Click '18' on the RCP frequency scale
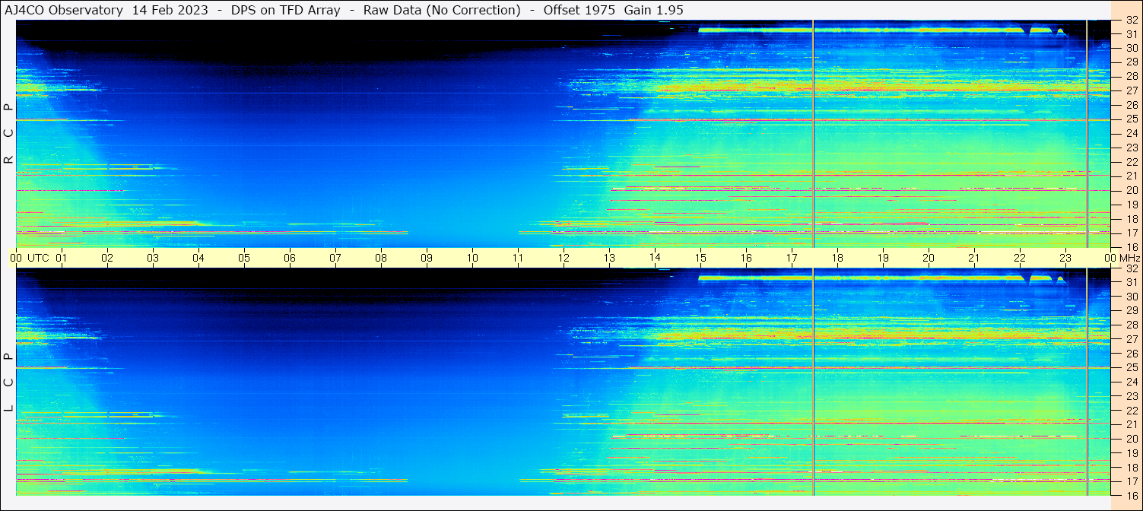The width and height of the screenshot is (1143, 511). (x=1131, y=218)
